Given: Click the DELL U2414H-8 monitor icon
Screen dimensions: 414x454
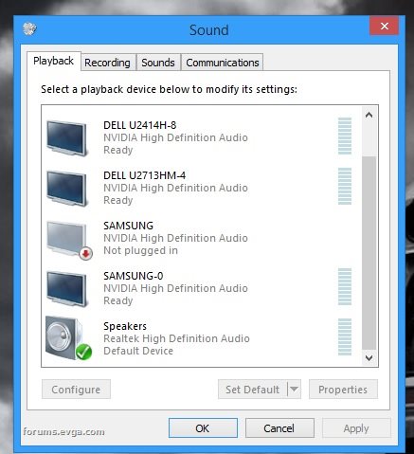Looking at the screenshot, I should tap(66, 138).
